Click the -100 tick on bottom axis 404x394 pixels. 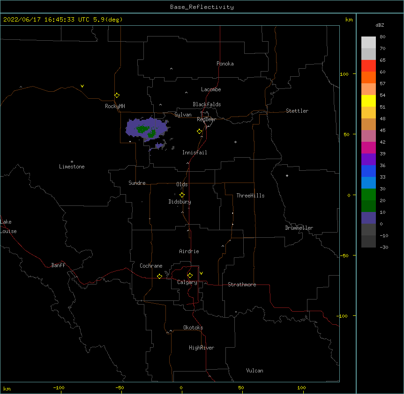coord(59,387)
